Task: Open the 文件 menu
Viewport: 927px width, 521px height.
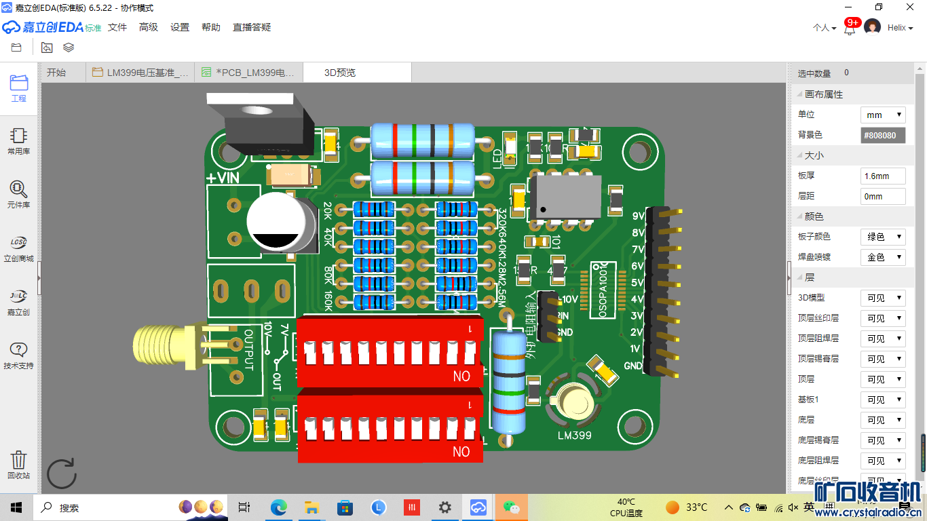Action: coord(117,27)
